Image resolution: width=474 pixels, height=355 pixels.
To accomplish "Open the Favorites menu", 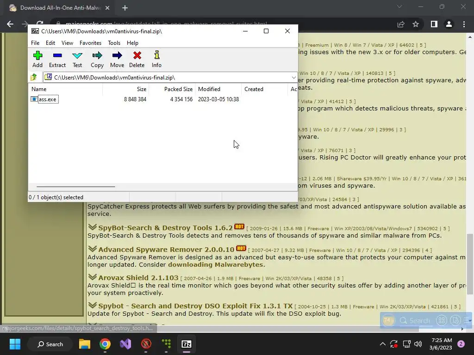I will (x=90, y=43).
